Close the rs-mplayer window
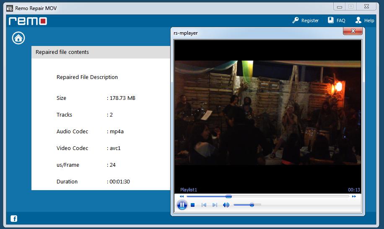 pyautogui.click(x=353, y=31)
